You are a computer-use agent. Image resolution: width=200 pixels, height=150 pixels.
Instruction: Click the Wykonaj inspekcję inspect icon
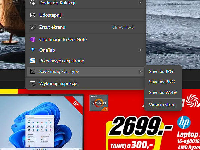(x=33, y=84)
